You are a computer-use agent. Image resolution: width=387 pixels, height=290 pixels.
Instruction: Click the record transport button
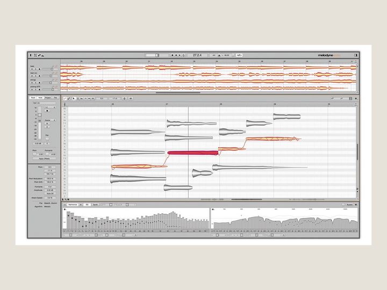tap(173, 55)
